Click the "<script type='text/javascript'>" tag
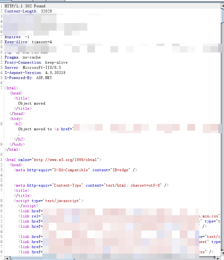Viewport: 224px width, 260px height. point(49,201)
